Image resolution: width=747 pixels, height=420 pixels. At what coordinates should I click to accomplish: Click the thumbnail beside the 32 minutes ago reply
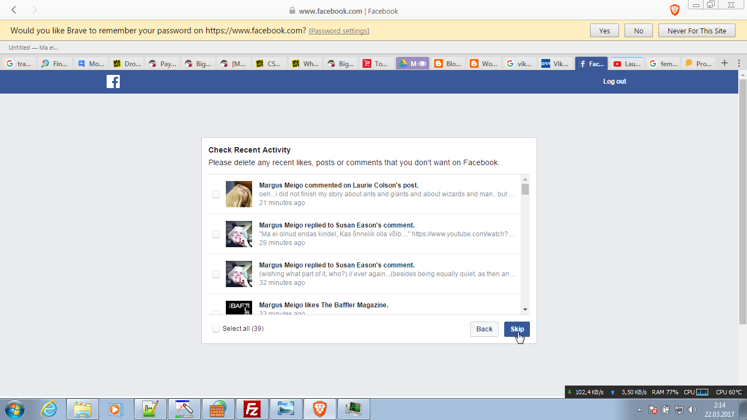tap(239, 274)
